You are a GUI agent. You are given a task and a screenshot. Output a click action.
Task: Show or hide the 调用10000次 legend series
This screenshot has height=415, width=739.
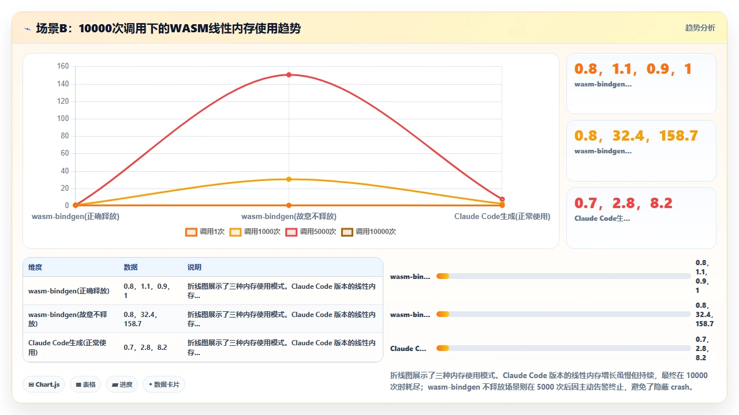click(x=368, y=232)
